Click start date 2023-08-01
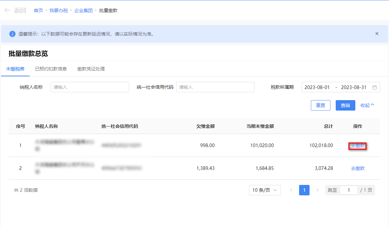 [317, 87]
